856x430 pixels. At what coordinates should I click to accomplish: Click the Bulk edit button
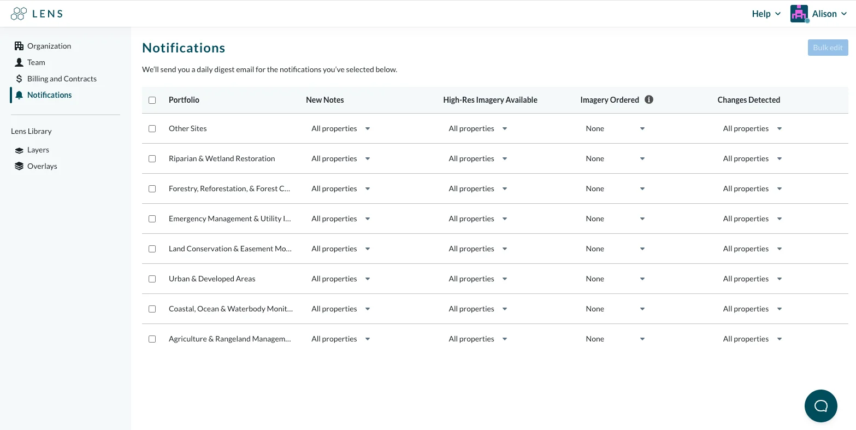pyautogui.click(x=828, y=48)
